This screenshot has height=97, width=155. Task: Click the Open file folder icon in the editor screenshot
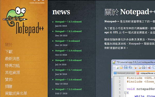(x=121, y=67)
